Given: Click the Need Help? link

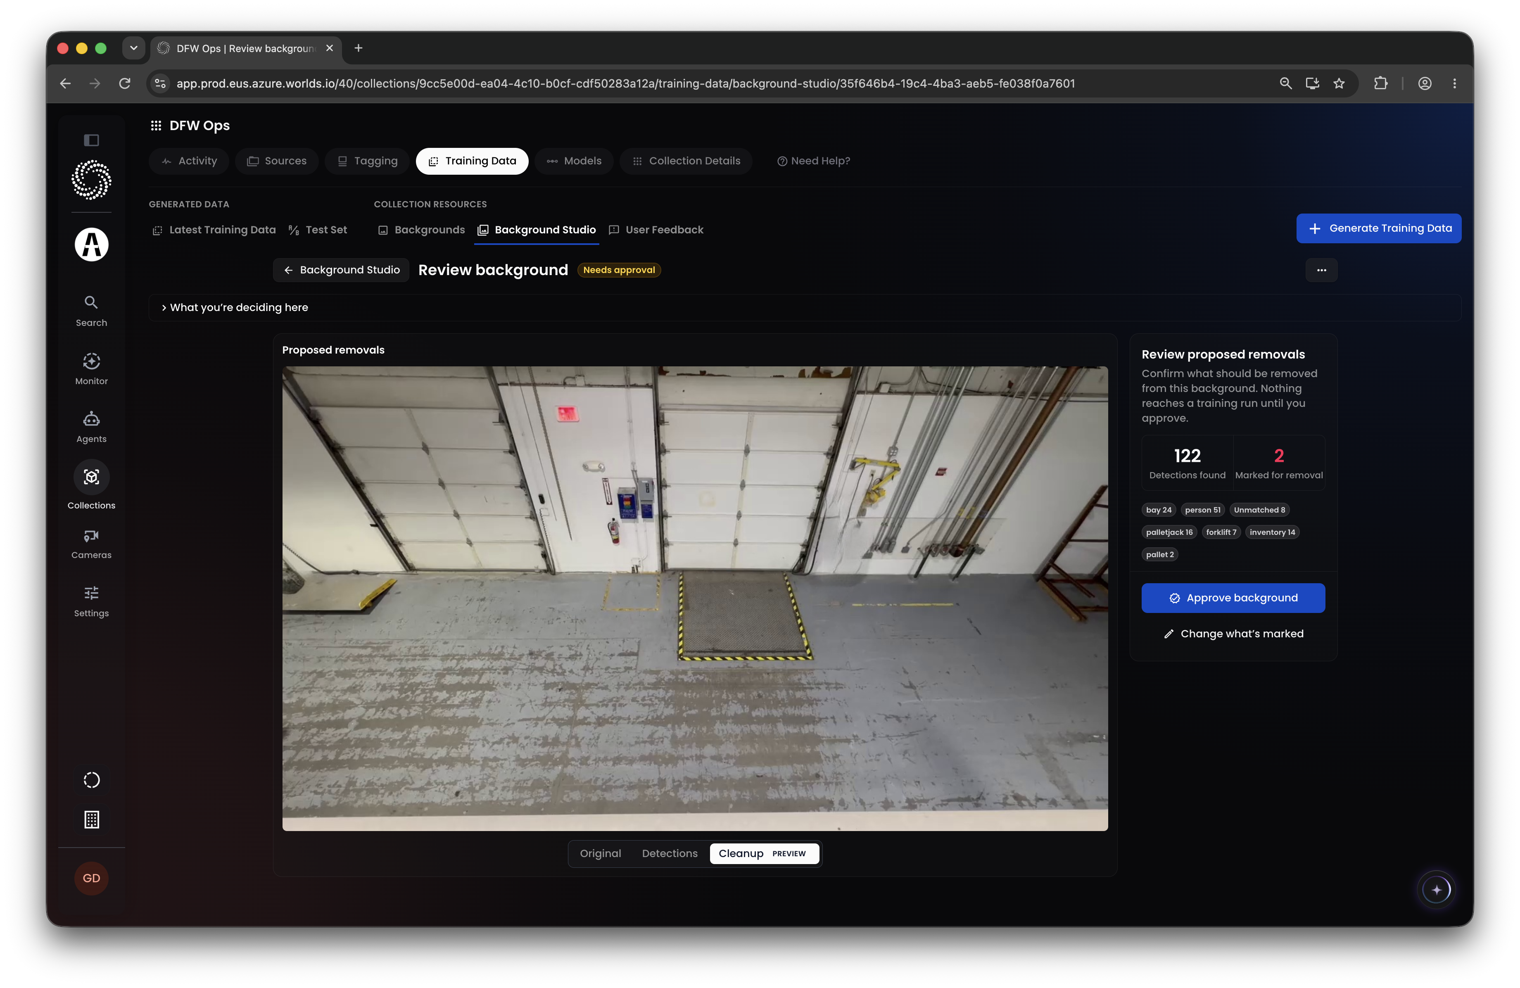Looking at the screenshot, I should (814, 161).
